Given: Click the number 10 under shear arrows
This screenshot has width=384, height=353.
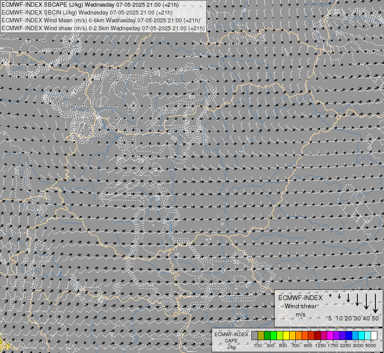Looking at the screenshot, I should (339, 318).
